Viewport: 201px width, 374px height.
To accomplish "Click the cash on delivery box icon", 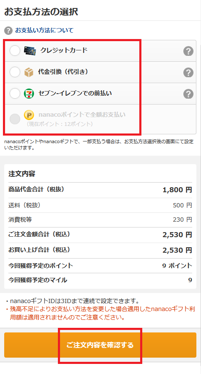I will 29,72.
